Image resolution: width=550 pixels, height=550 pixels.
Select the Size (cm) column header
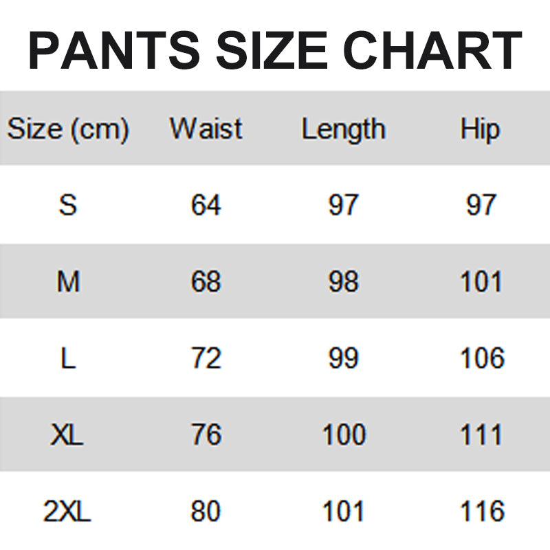[x=68, y=129]
